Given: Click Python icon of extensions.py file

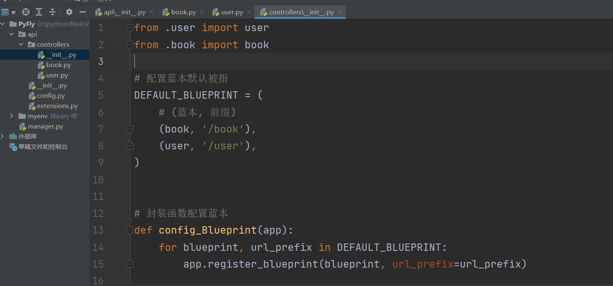Looking at the screenshot, I should coord(32,106).
